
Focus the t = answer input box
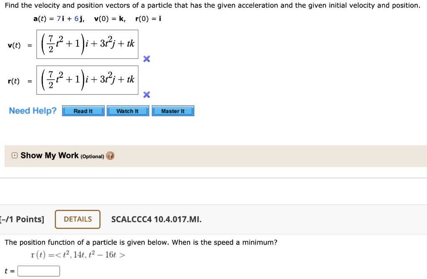point(39,271)
